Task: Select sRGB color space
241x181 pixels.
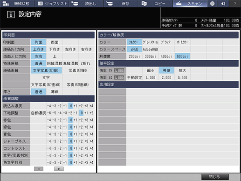Action: click(x=134, y=49)
